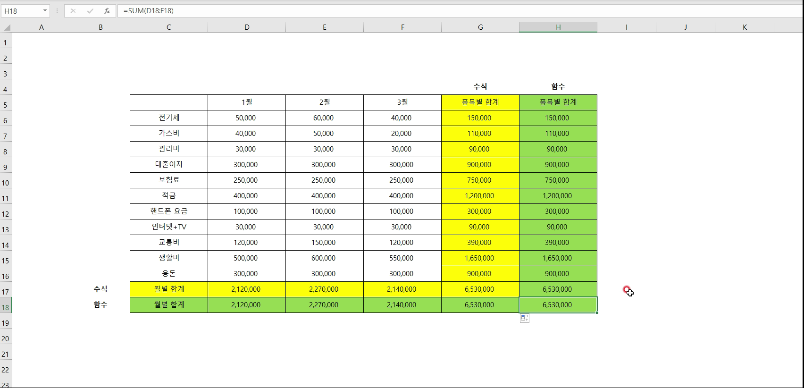
Task: Click the Name Box showing H18
Action: coord(22,11)
